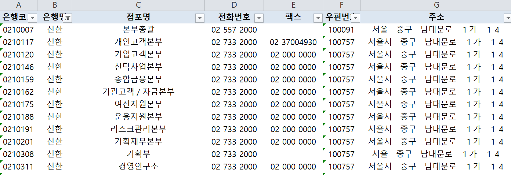The width and height of the screenshot is (511, 175).
Task: Select postal code cell in 기획부 row
Action: click(341, 154)
